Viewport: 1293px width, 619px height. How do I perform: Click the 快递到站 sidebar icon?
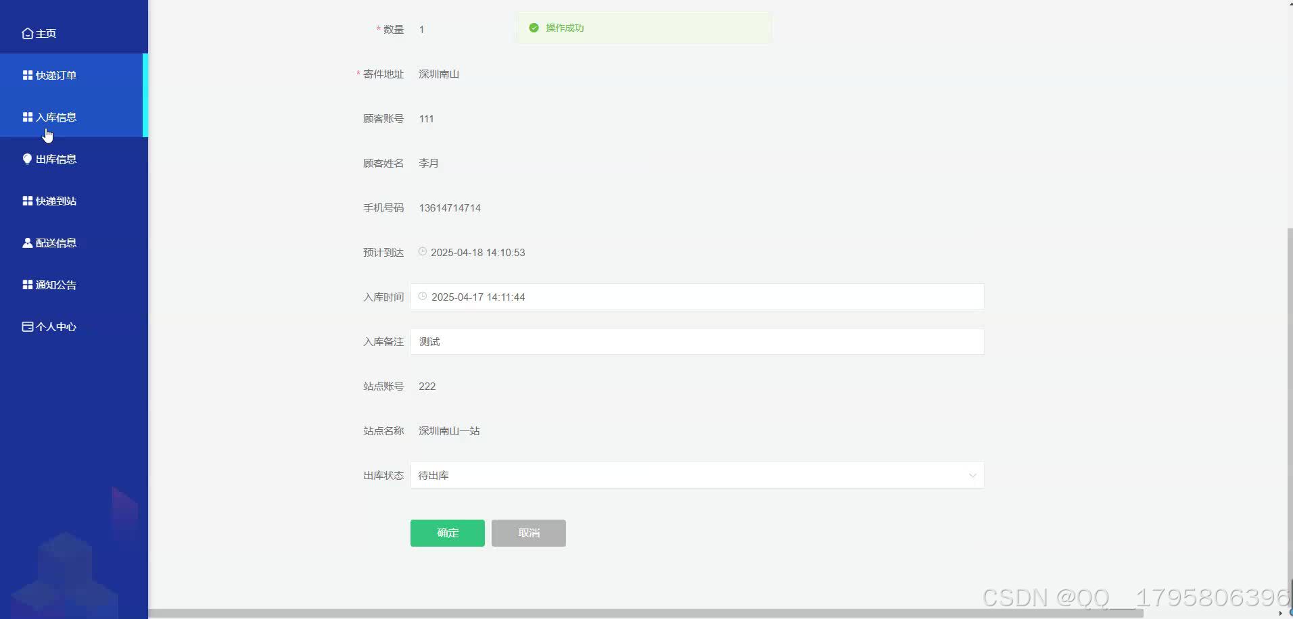pyautogui.click(x=26, y=201)
